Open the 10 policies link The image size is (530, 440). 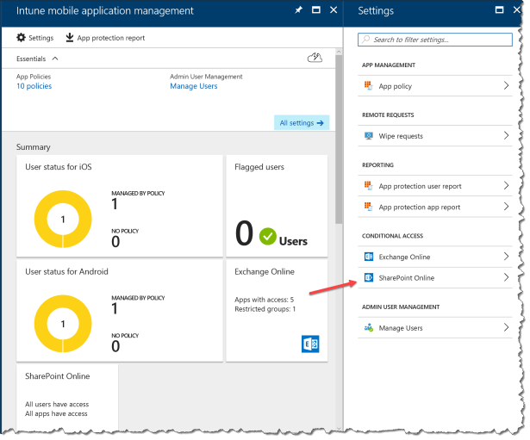tap(34, 86)
